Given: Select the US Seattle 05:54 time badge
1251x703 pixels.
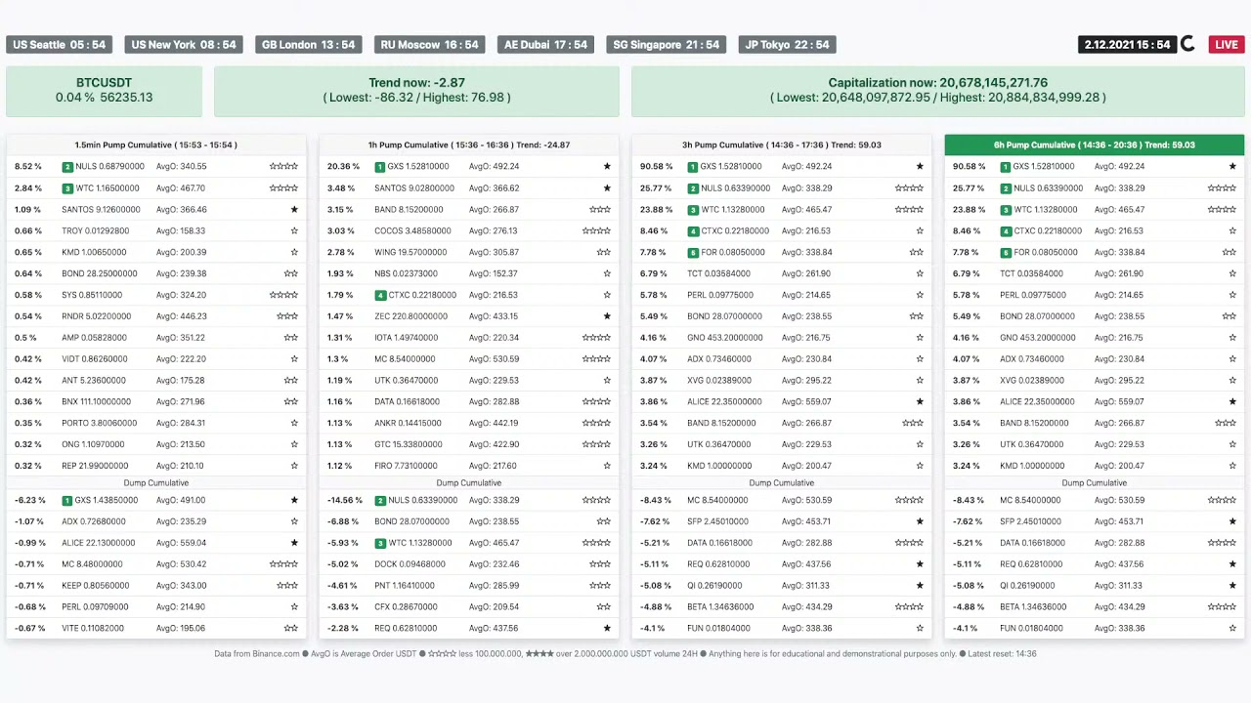Looking at the screenshot, I should [x=60, y=44].
